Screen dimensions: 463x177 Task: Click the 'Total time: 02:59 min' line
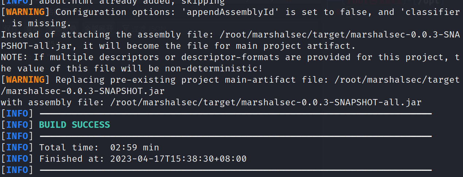point(99,147)
